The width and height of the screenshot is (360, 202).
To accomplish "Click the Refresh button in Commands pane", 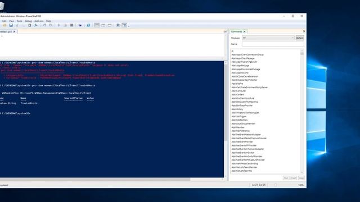I will click(300, 38).
